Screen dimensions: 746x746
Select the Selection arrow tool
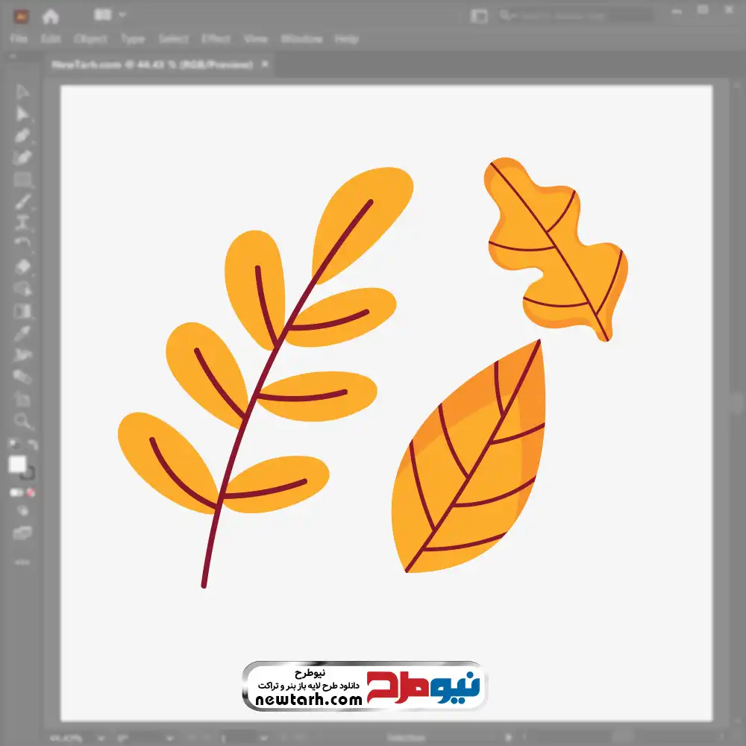(x=22, y=93)
